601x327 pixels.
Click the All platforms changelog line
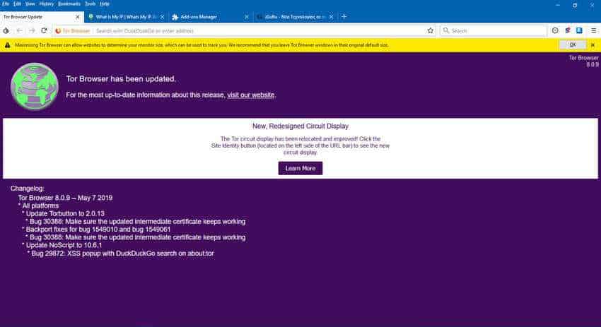tap(40, 206)
